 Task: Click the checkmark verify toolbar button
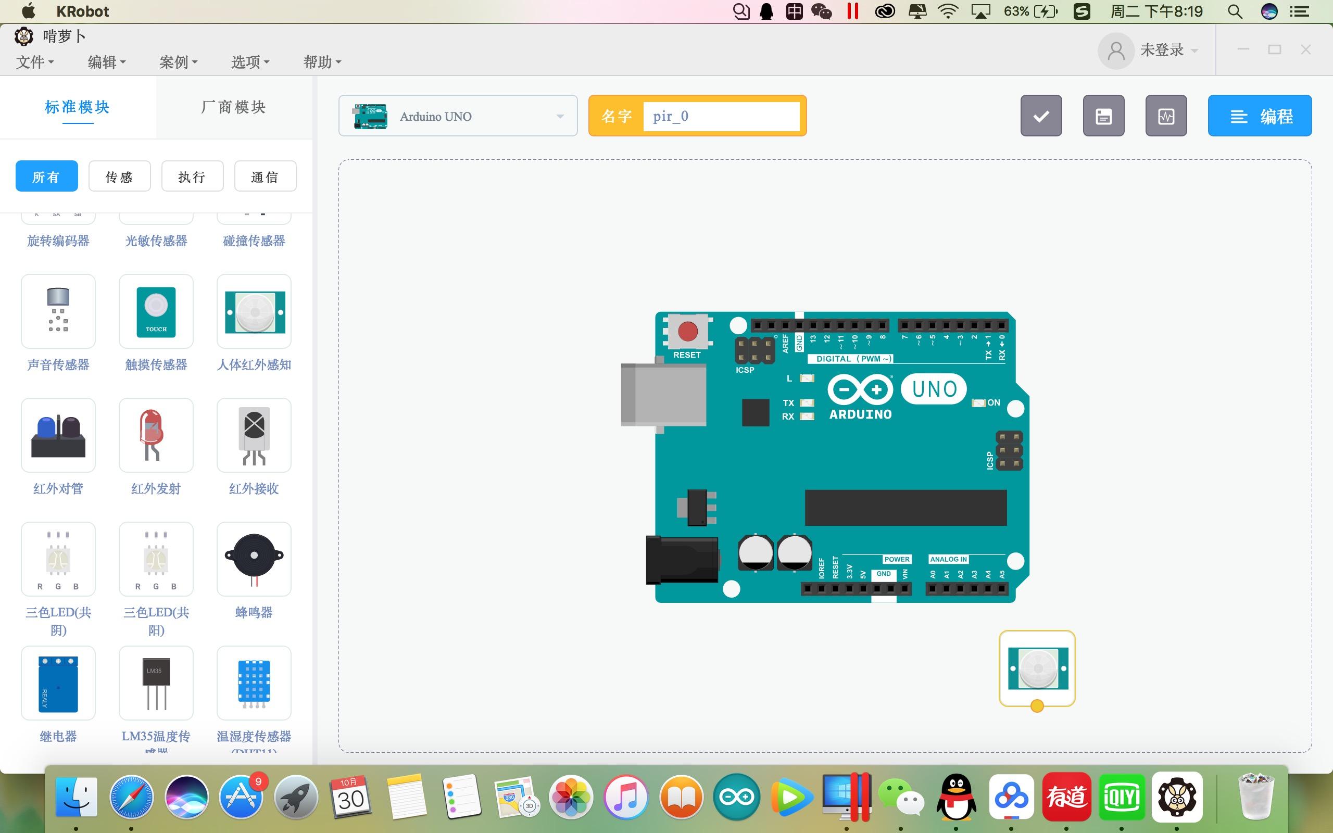(x=1040, y=116)
